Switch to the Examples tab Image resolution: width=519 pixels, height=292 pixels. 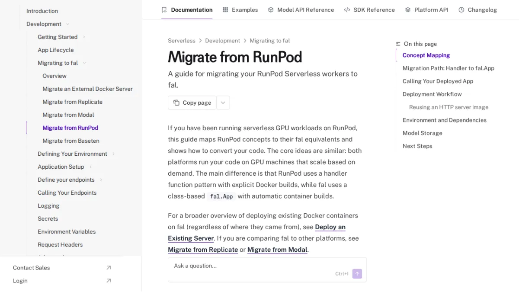pyautogui.click(x=240, y=10)
